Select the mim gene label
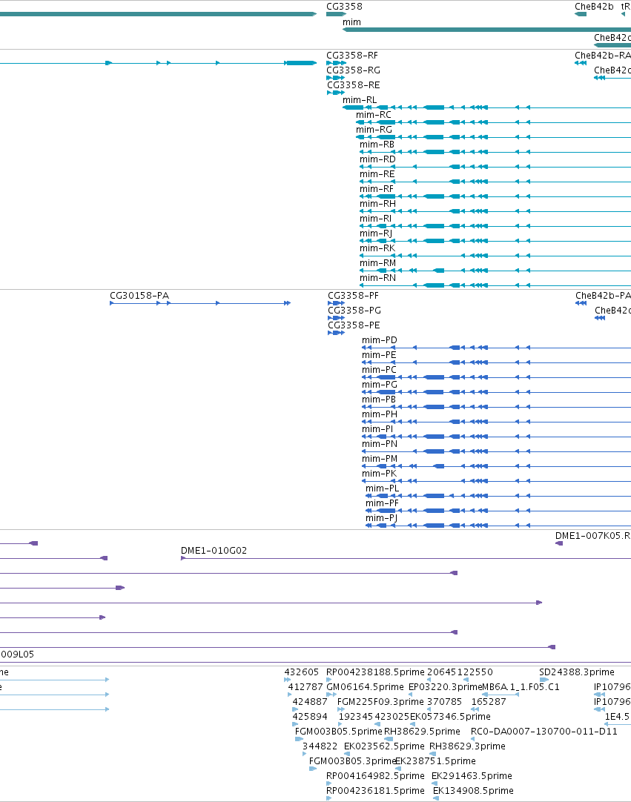 (351, 22)
